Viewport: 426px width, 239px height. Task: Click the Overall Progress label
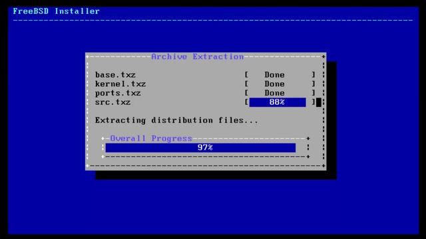(x=151, y=139)
